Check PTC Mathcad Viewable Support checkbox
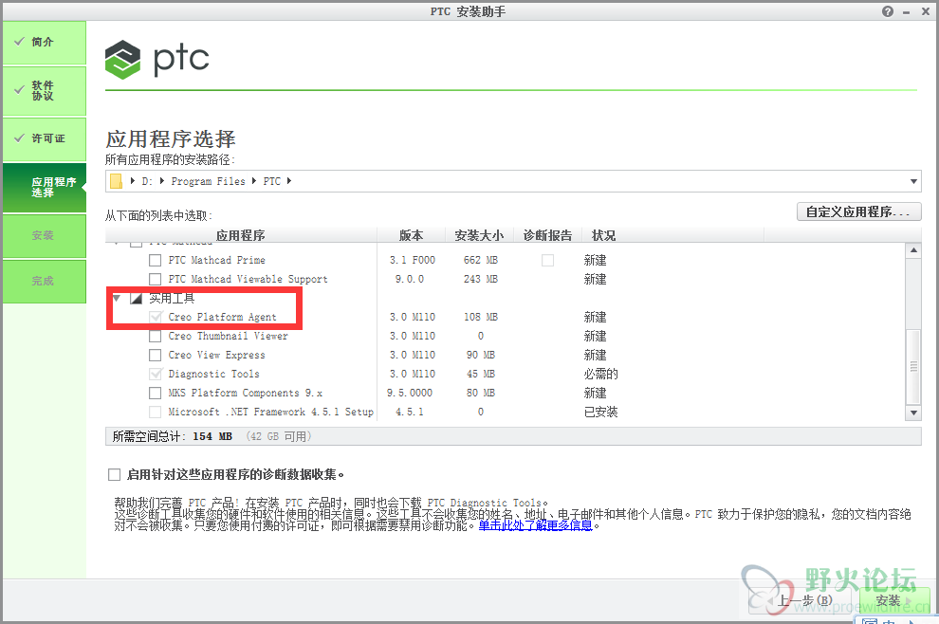Image resolution: width=939 pixels, height=624 pixels. coord(156,279)
